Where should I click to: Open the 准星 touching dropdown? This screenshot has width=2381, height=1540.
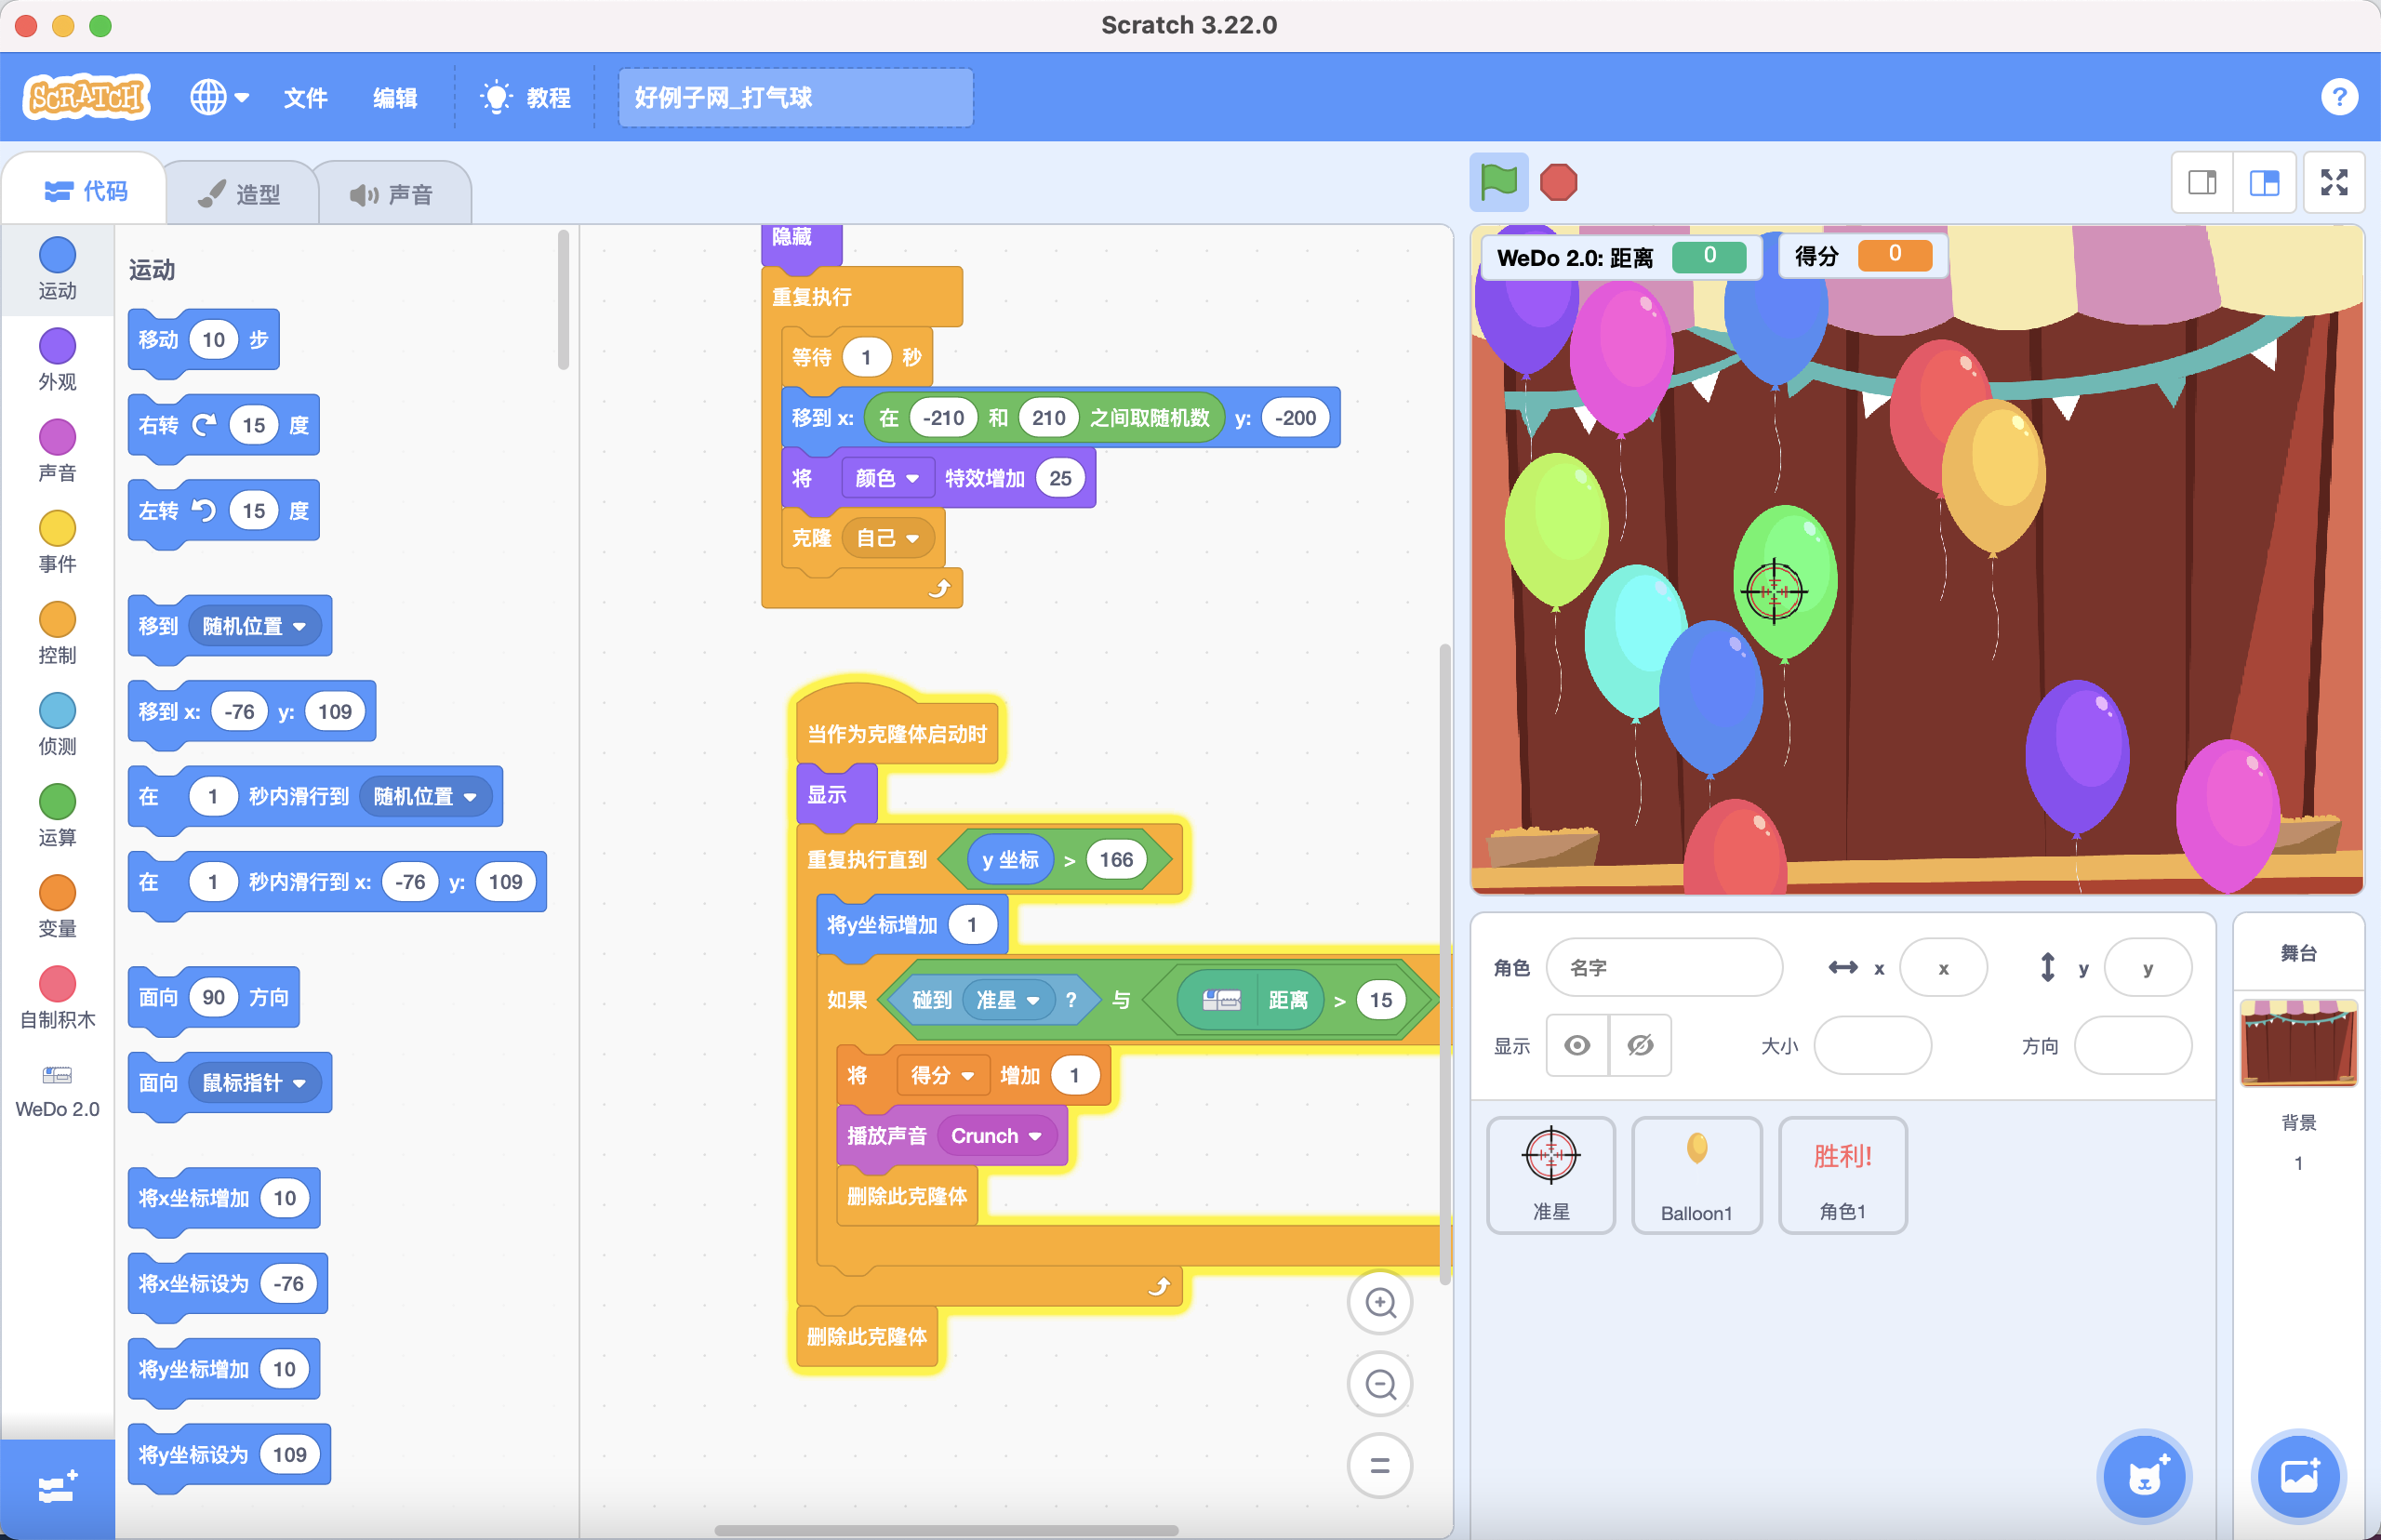tap(1008, 1000)
